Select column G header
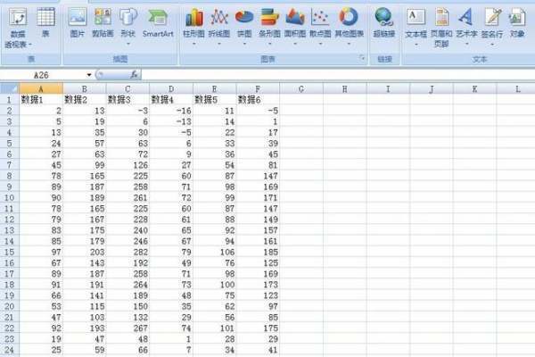Viewport: 535px width, 357px height. 301,89
